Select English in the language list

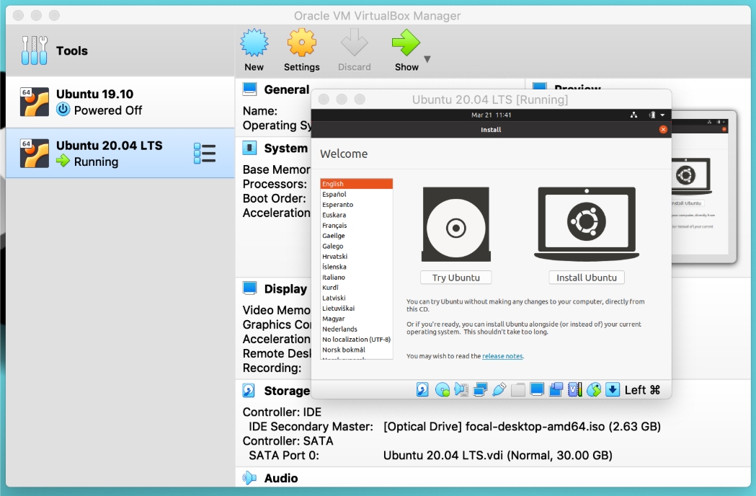(356, 184)
